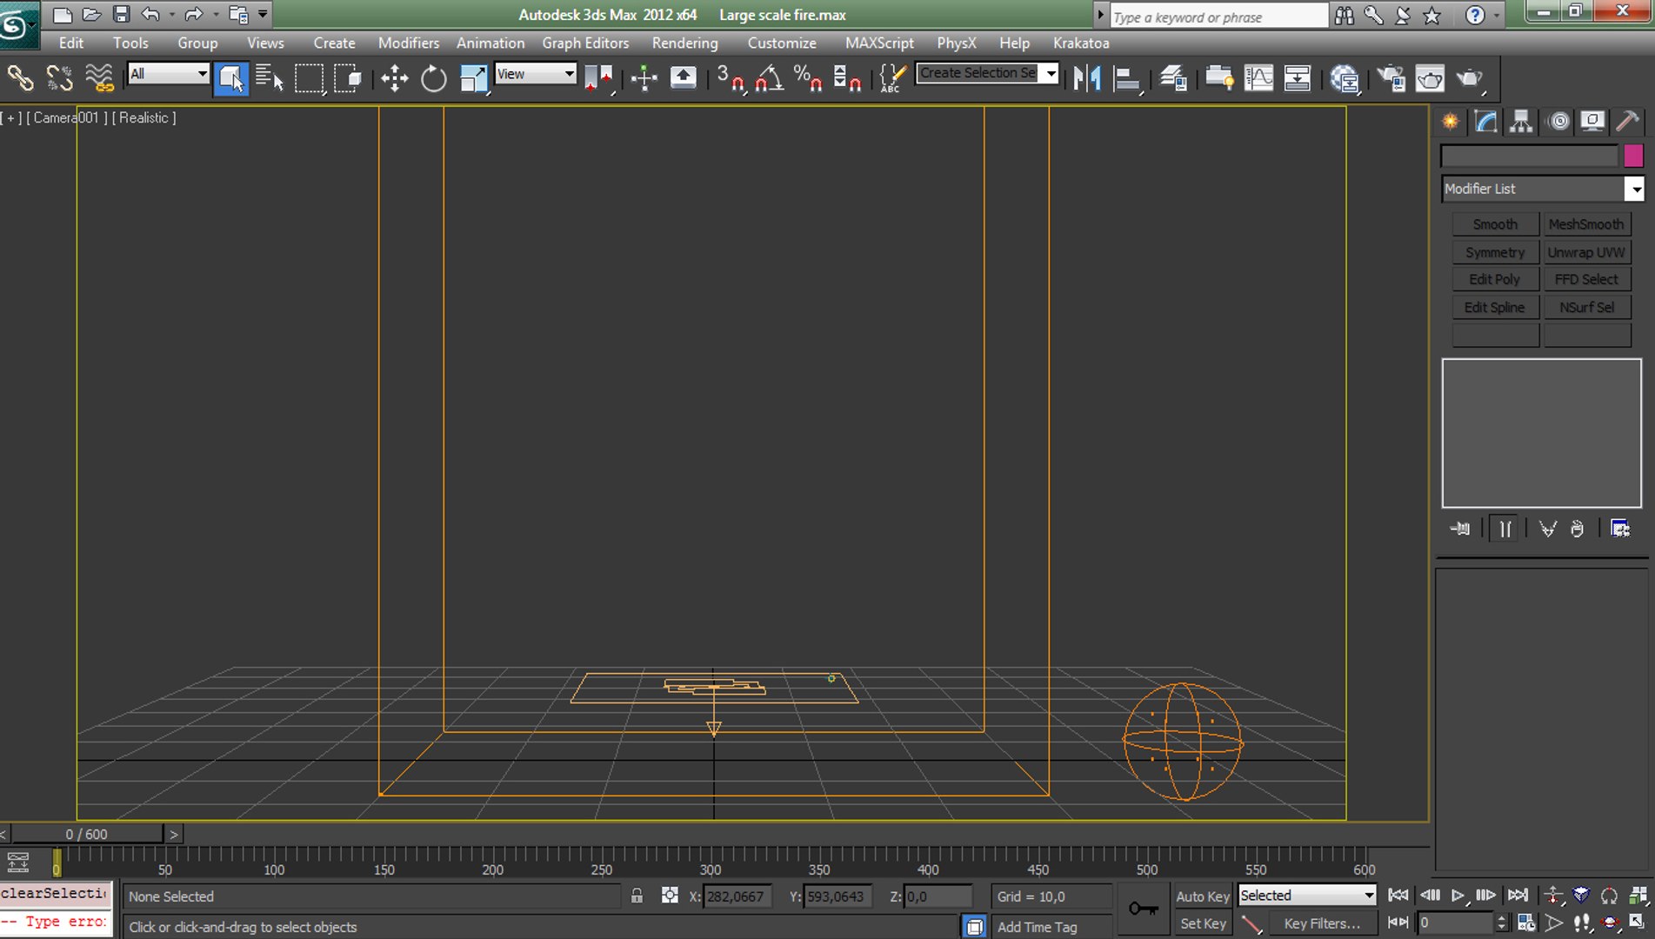The width and height of the screenshot is (1655, 939).
Task: Open the Rendering menu
Action: (684, 43)
